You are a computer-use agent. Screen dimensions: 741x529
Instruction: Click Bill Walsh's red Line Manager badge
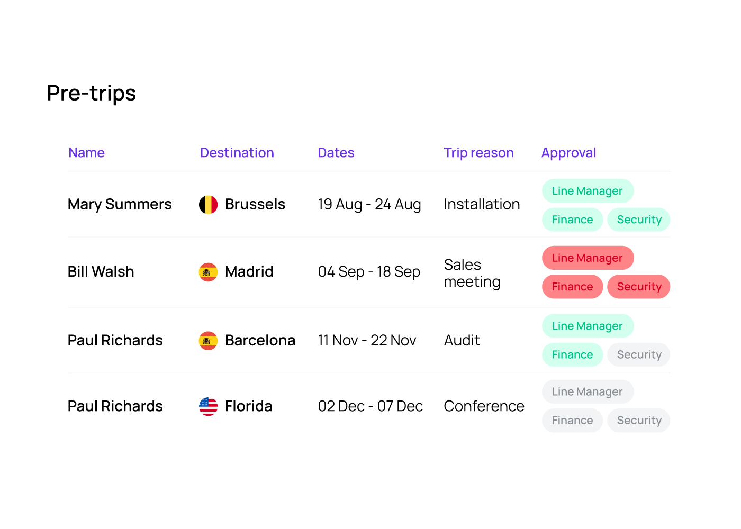(587, 258)
